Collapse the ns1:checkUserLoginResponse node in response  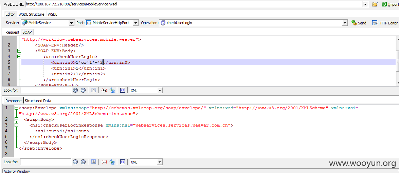[17, 125]
